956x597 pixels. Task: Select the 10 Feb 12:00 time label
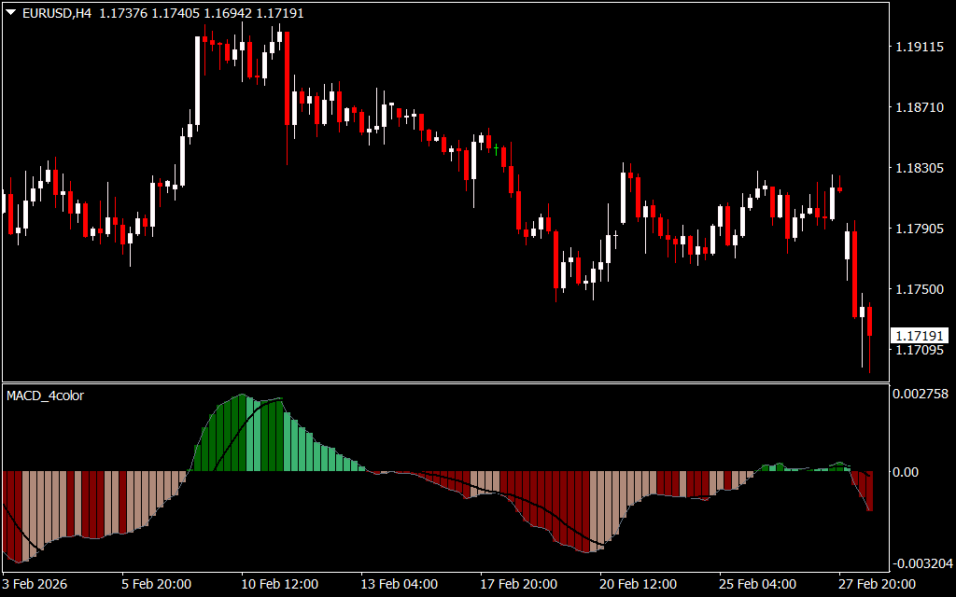(279, 584)
